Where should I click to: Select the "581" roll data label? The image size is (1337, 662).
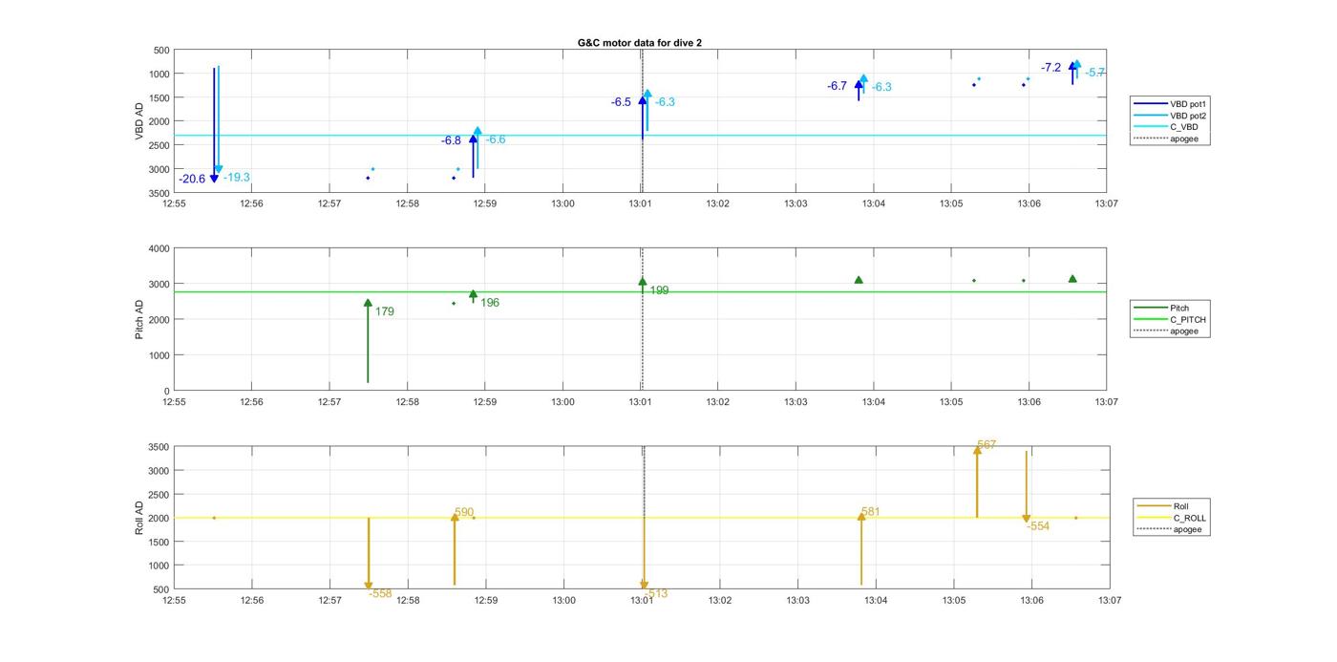[x=870, y=512]
